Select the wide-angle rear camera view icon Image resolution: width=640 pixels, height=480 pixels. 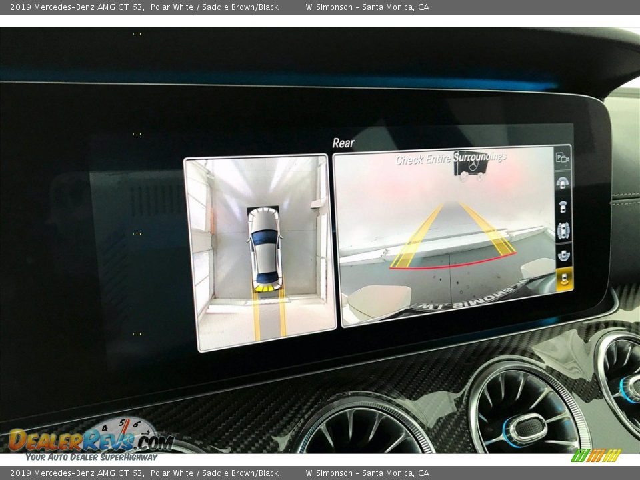564,255
